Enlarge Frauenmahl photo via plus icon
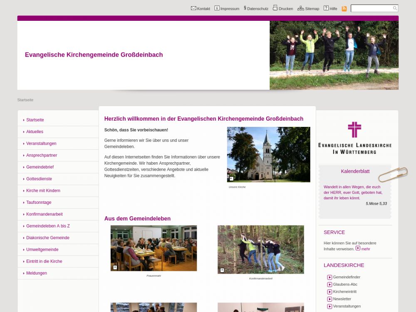This screenshot has width=416, height=312. [115, 267]
